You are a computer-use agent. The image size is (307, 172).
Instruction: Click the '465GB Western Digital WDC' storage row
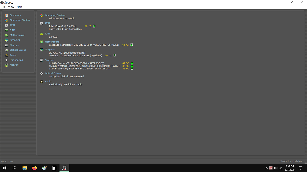pos(84,66)
